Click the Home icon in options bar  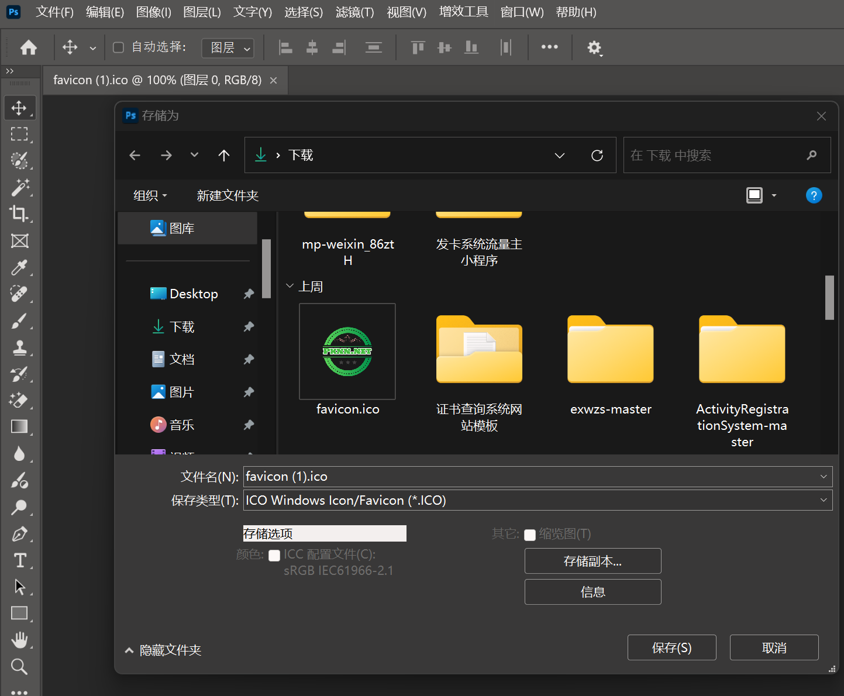pos(28,47)
